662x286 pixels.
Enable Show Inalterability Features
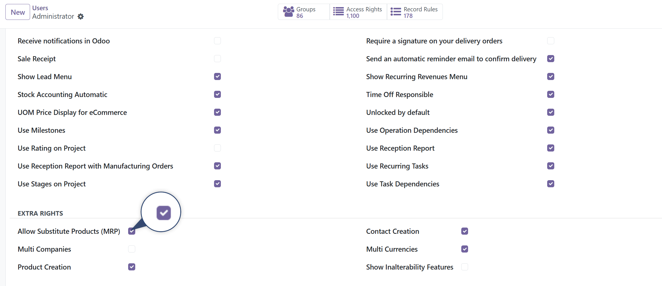coord(464,267)
